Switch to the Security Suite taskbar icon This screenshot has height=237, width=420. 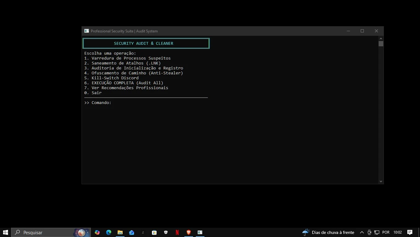pos(200,232)
